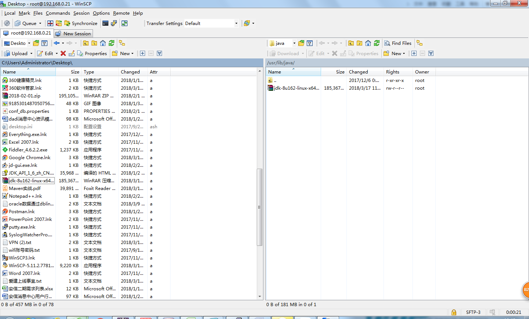Expand the Queue dropdown arrow
529x319 pixels.
tap(40, 23)
